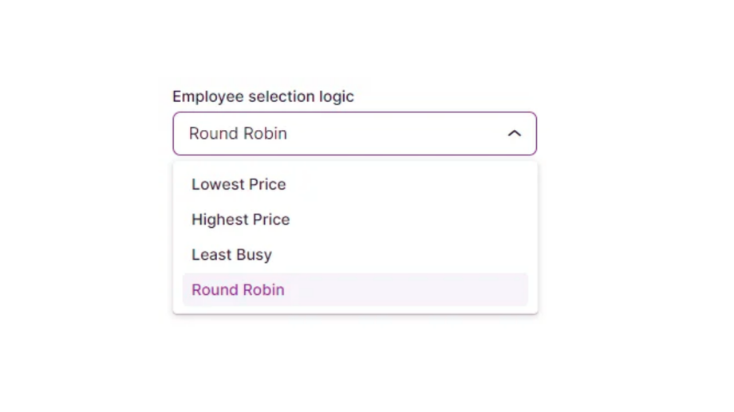Select the highlighted Round Robin option

click(x=238, y=289)
